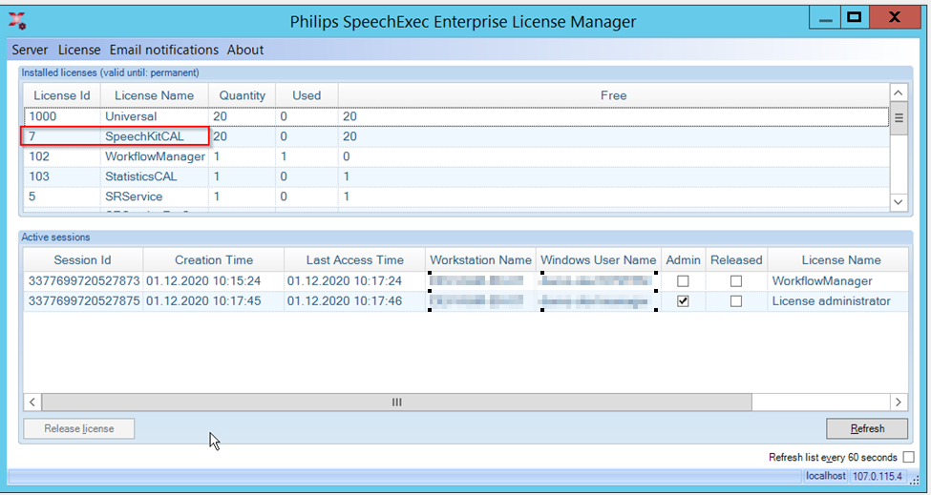Select the Universal license row

pyautogui.click(x=456, y=116)
